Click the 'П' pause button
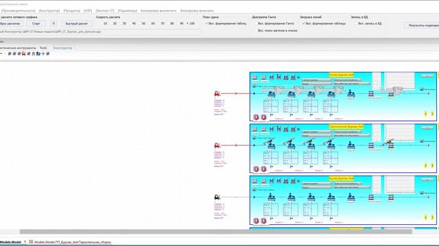439x246 pixels. [54, 24]
